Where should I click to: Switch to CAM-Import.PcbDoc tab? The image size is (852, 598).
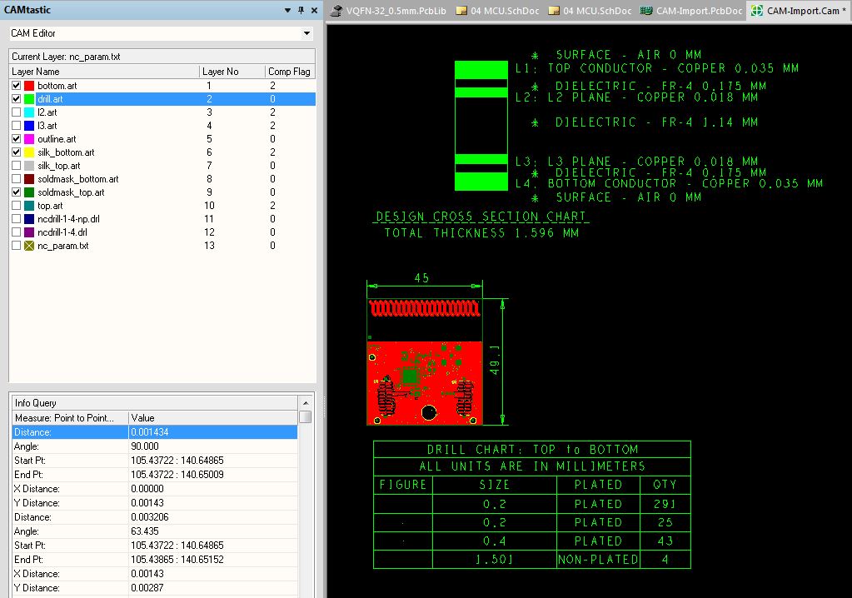691,11
